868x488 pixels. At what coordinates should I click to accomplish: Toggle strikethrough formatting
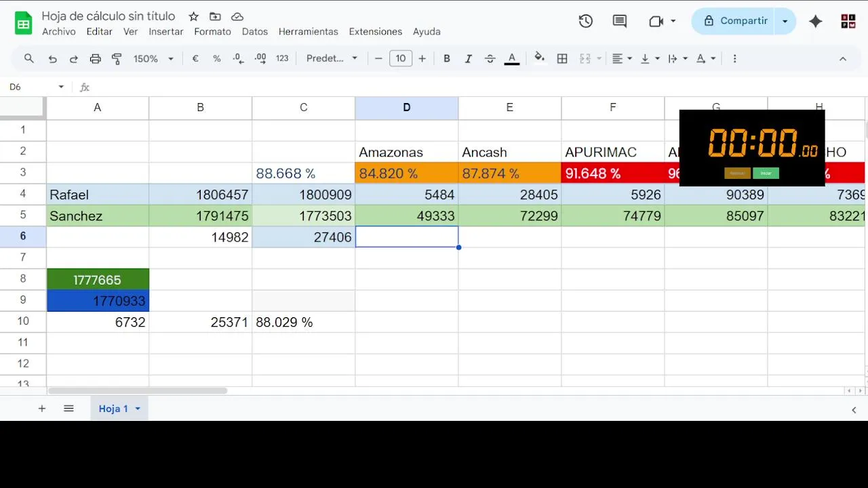490,58
